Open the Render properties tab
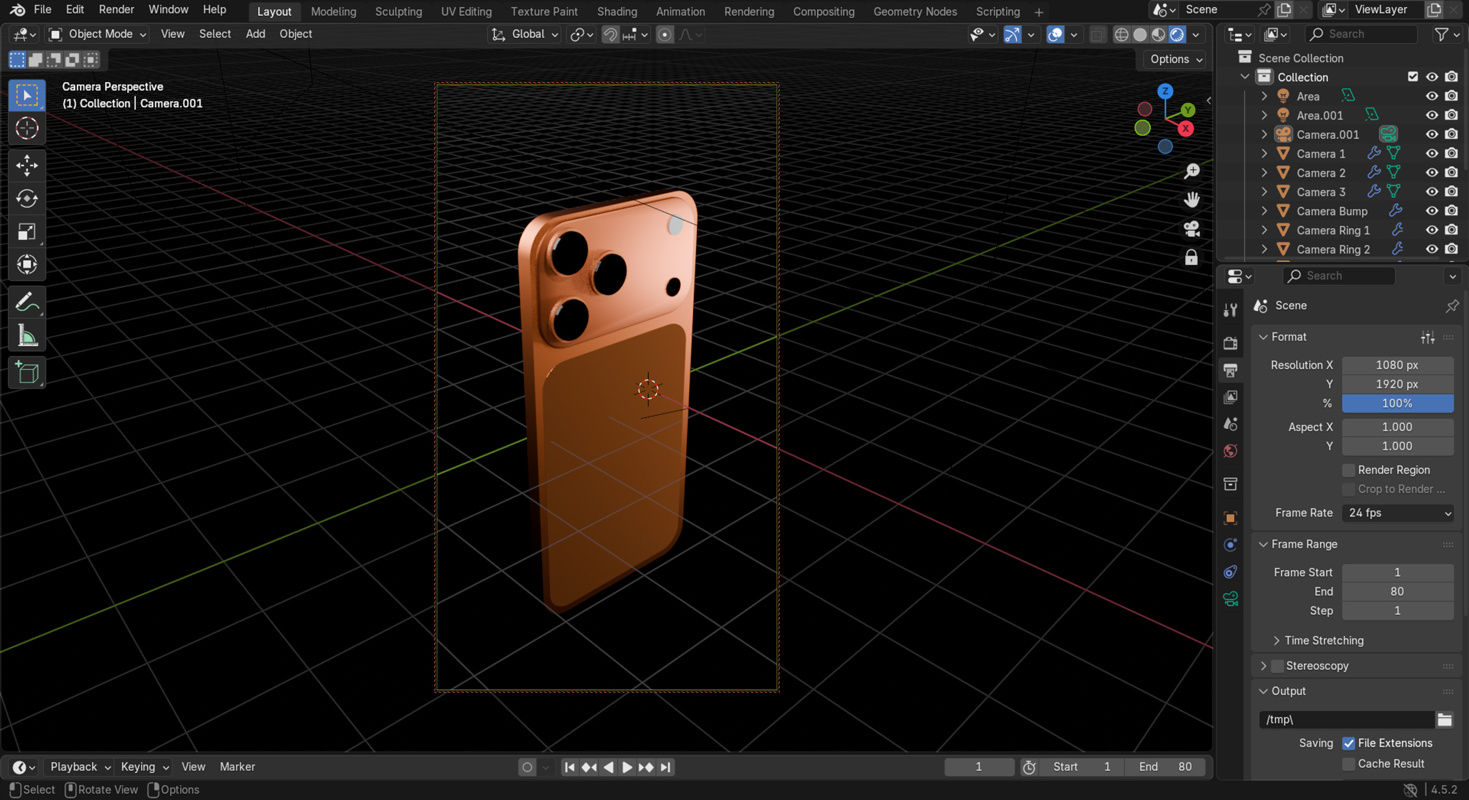Viewport: 1469px width, 800px height. click(x=1230, y=343)
